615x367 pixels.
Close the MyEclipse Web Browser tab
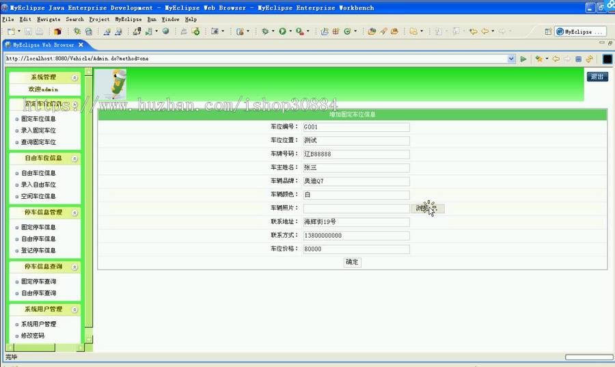(81, 44)
